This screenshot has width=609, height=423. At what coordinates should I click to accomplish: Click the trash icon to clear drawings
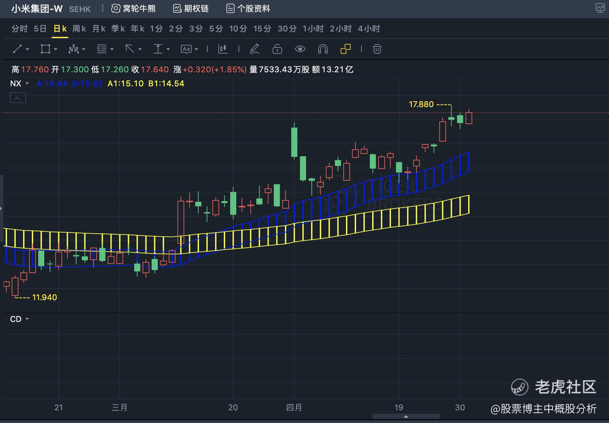(377, 49)
